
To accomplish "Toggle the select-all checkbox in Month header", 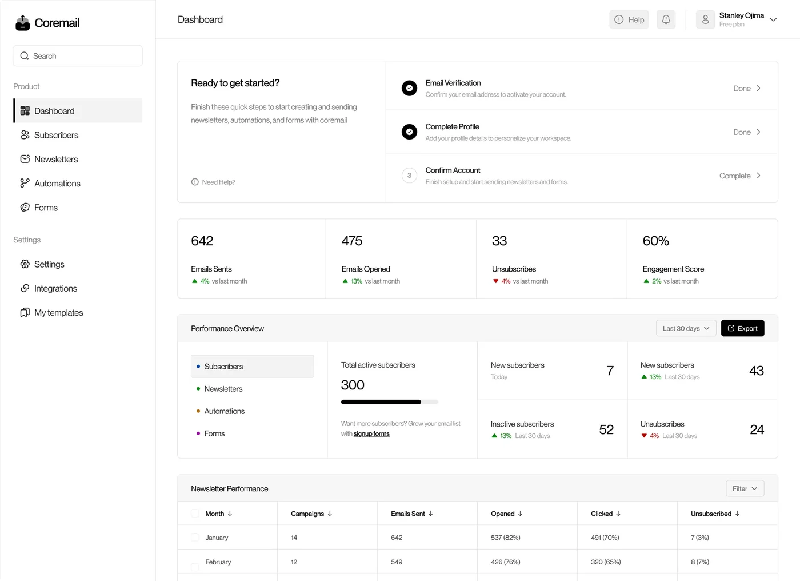I will point(195,514).
